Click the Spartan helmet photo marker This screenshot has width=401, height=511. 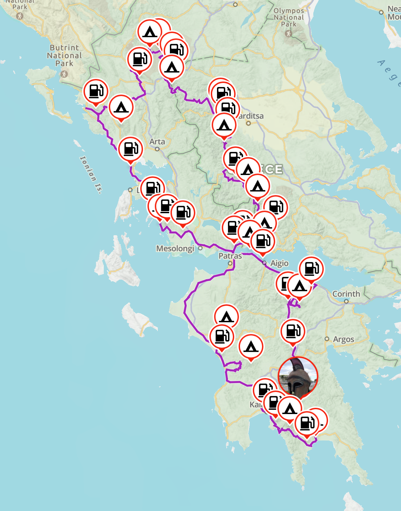click(x=298, y=377)
